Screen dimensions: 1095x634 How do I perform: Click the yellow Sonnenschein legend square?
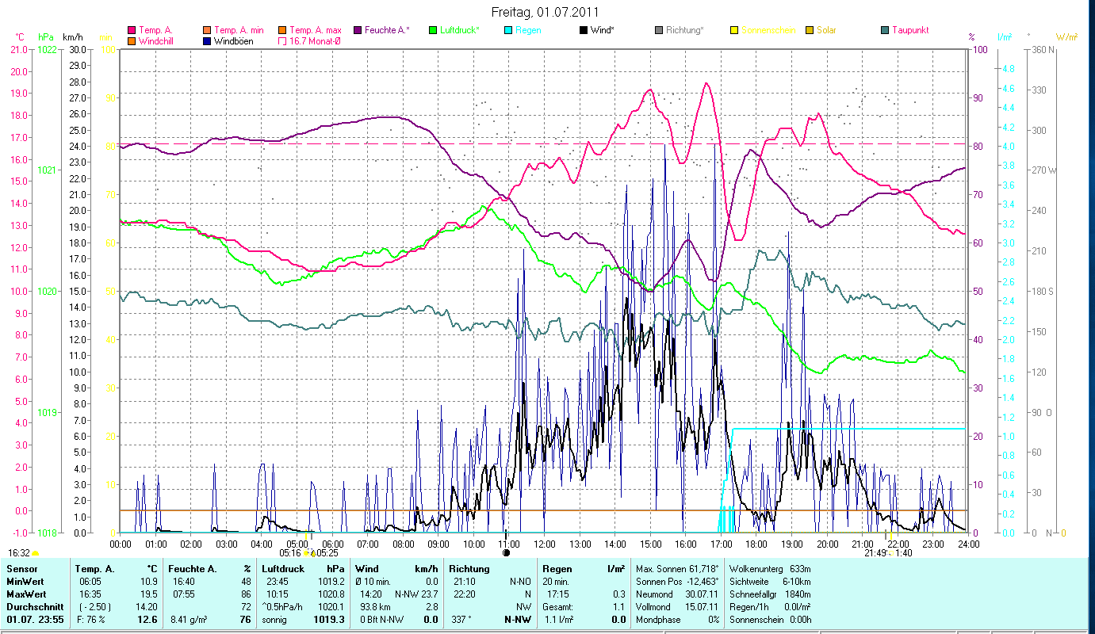(x=734, y=30)
